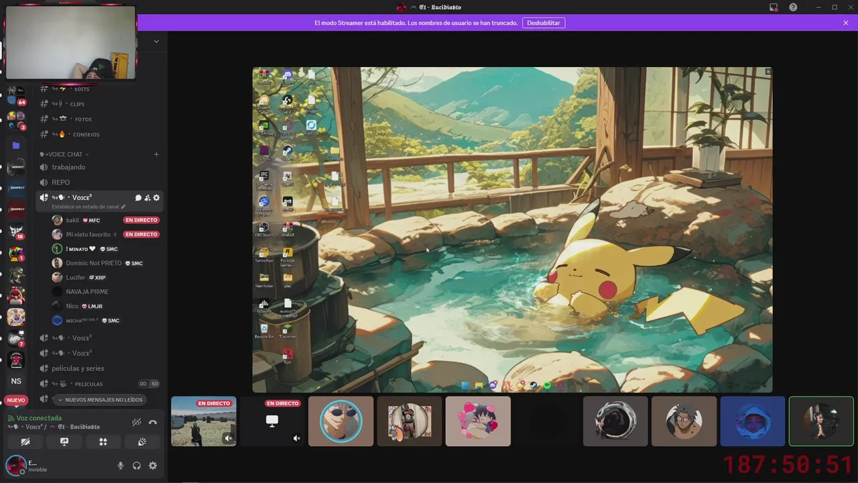Click the fullscreen icon on the stream
Viewport: 858px width, 483px height.
(x=768, y=71)
